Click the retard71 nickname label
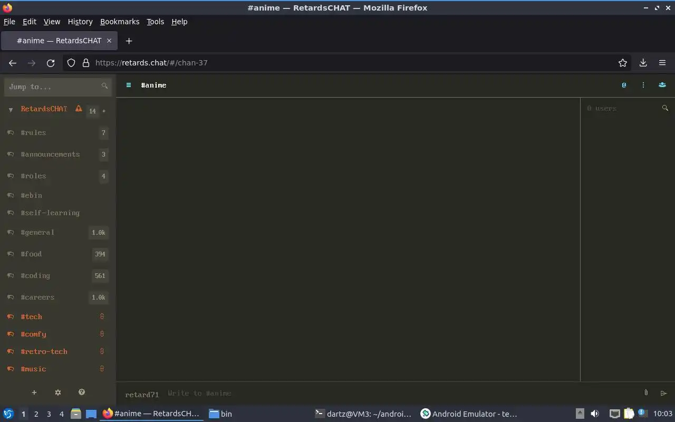The image size is (675, 422). coord(142,395)
